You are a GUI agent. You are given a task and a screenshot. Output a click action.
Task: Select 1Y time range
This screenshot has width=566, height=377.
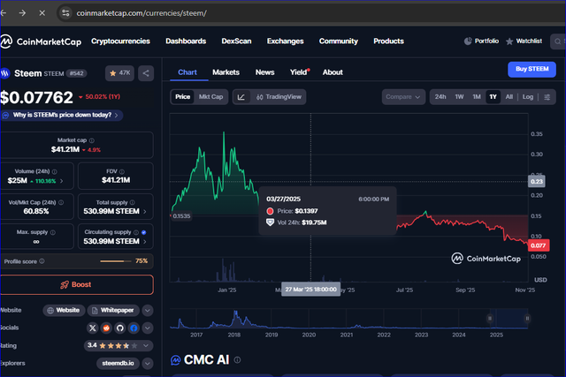pos(493,97)
